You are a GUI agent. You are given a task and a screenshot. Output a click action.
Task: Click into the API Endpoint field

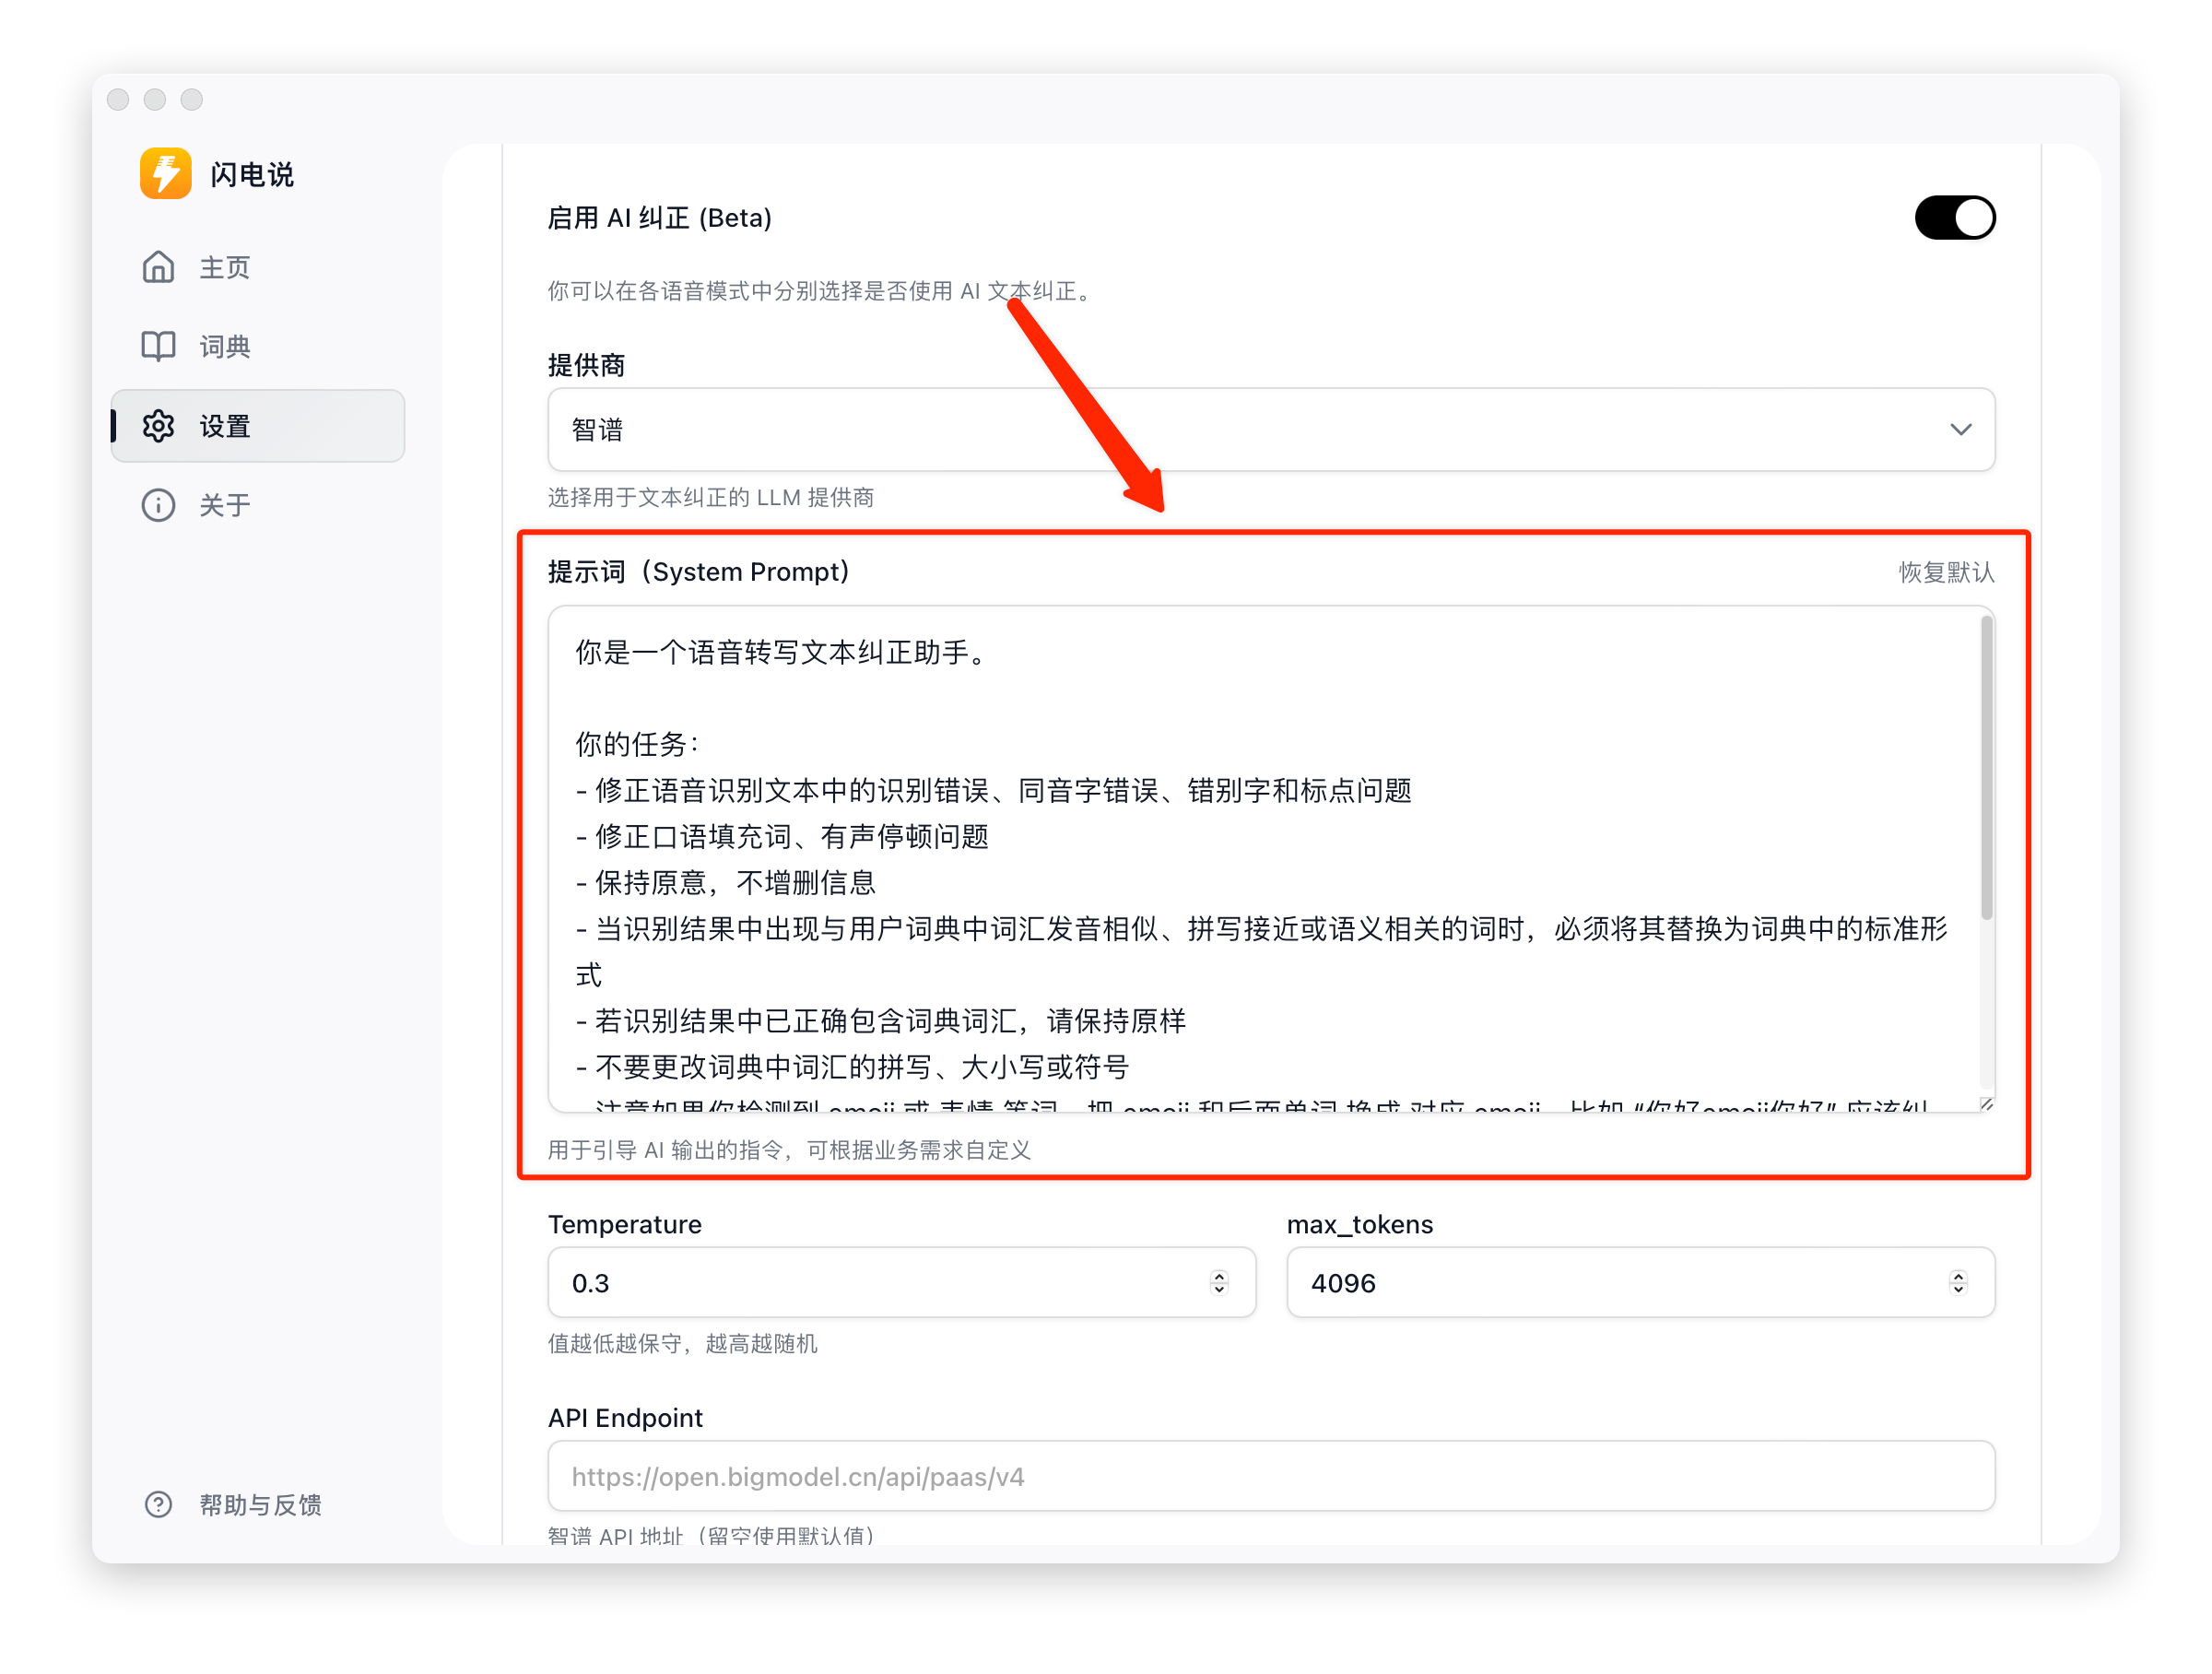click(x=1270, y=1476)
